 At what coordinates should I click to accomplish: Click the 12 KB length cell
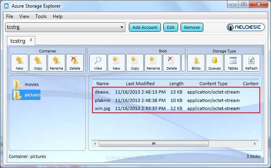176,108
